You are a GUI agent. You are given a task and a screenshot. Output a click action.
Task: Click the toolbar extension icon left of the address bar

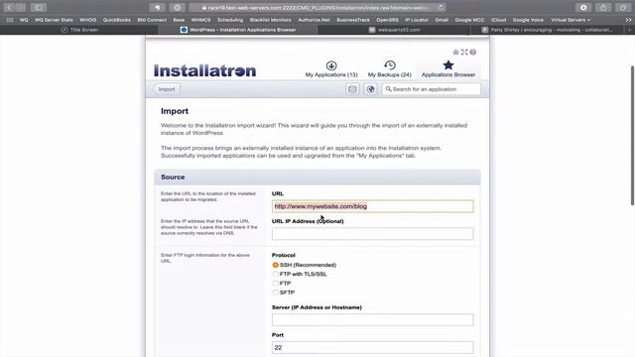tap(157, 7)
